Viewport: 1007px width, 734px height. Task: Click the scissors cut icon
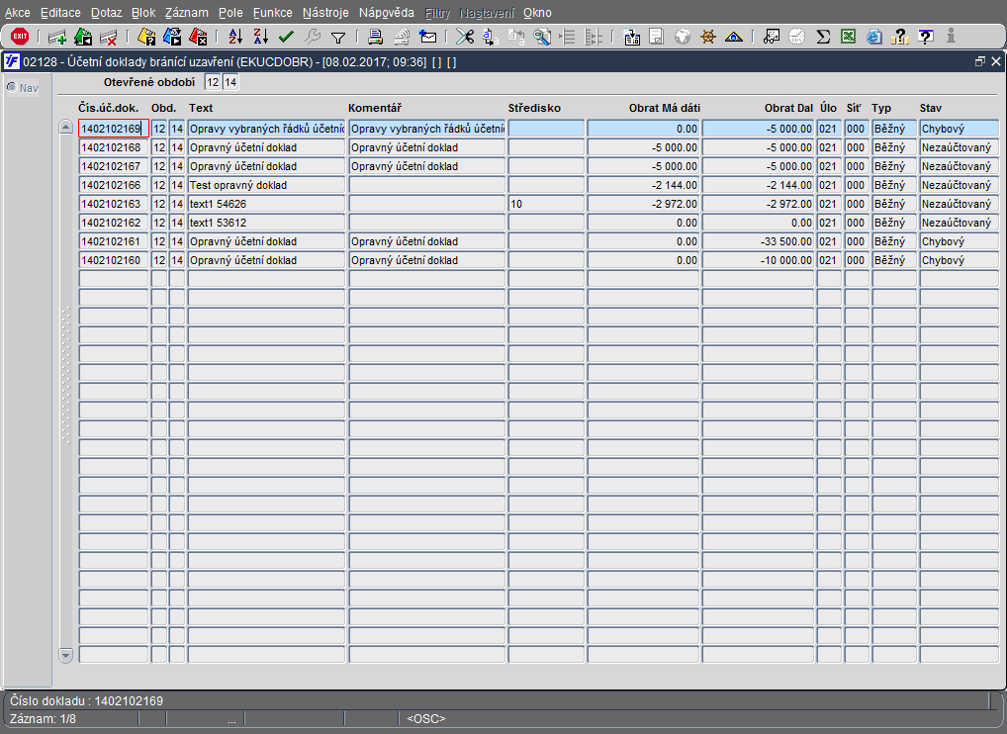pyautogui.click(x=464, y=38)
